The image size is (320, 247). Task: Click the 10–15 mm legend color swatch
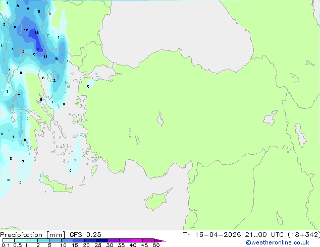(67, 240)
